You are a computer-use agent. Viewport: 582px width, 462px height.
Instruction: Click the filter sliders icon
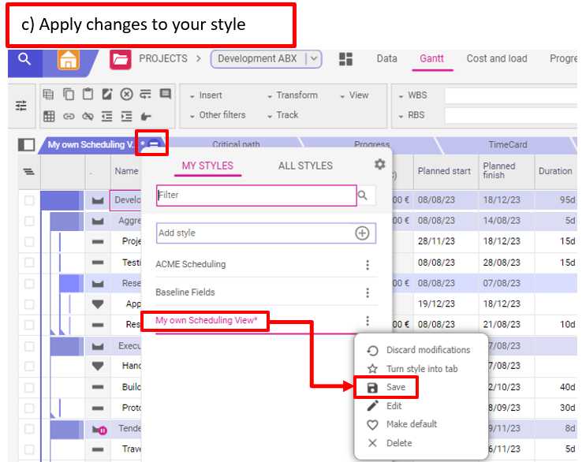point(21,105)
